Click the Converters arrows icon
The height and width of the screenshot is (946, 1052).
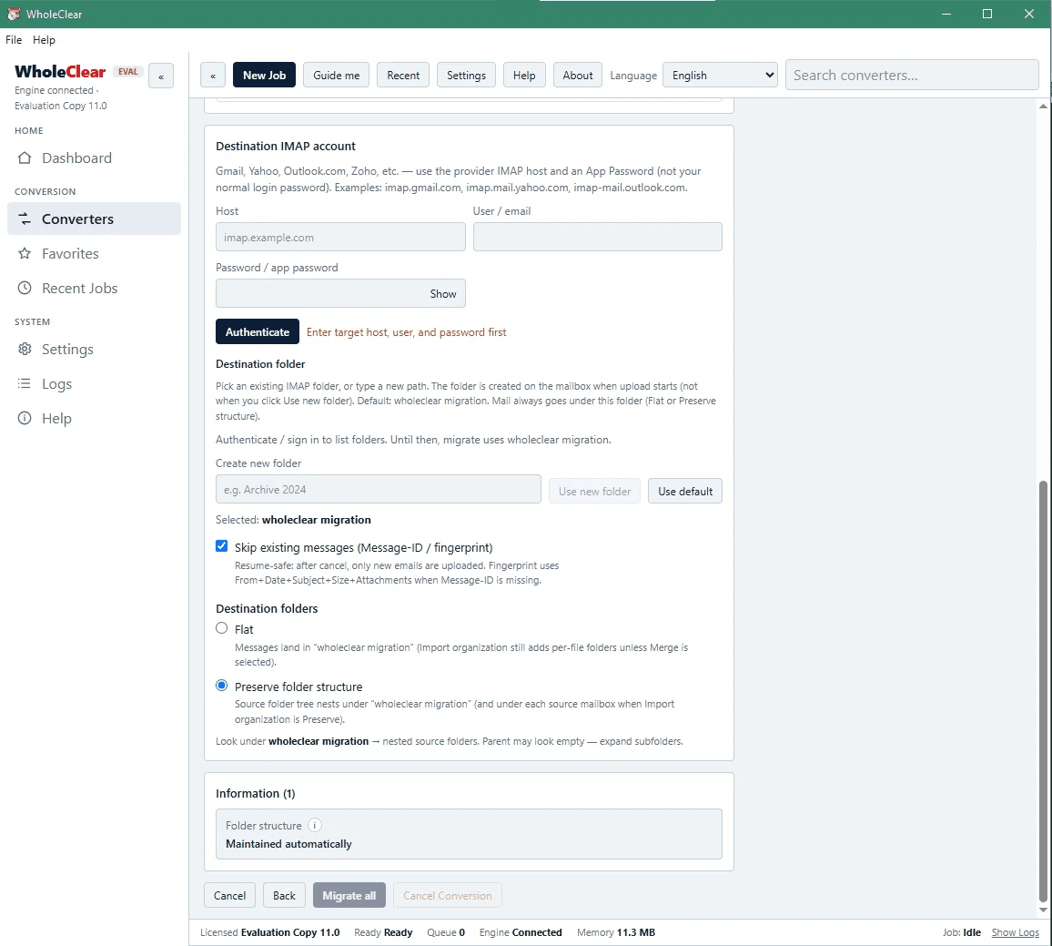coord(25,219)
